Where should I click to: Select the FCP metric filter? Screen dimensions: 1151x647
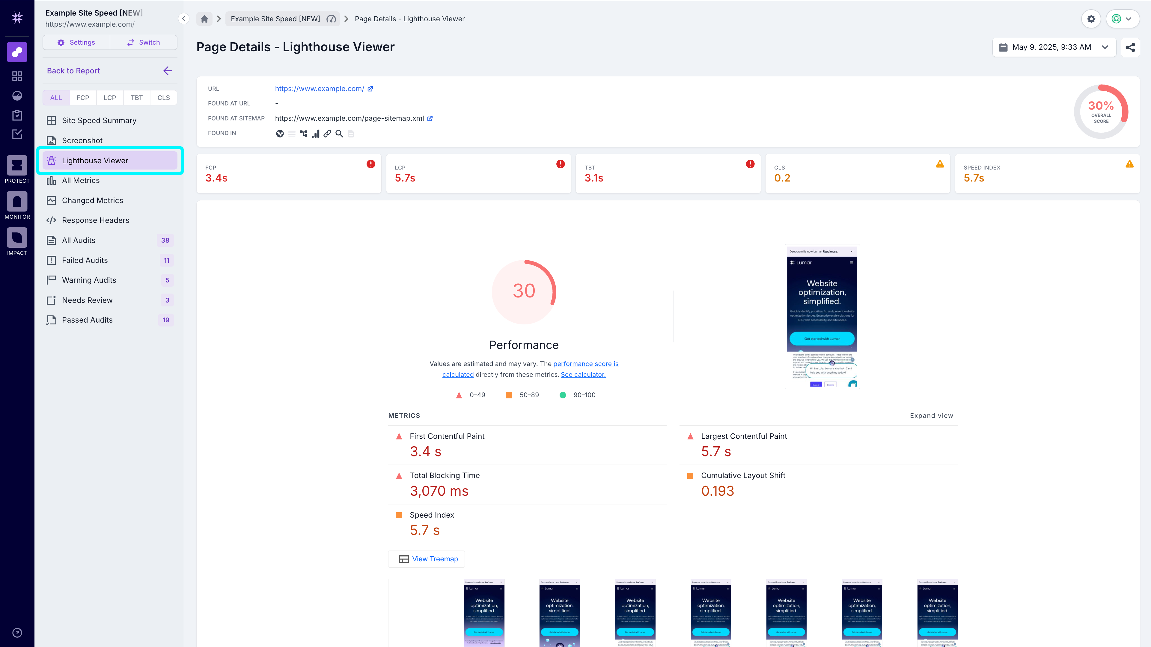point(83,98)
